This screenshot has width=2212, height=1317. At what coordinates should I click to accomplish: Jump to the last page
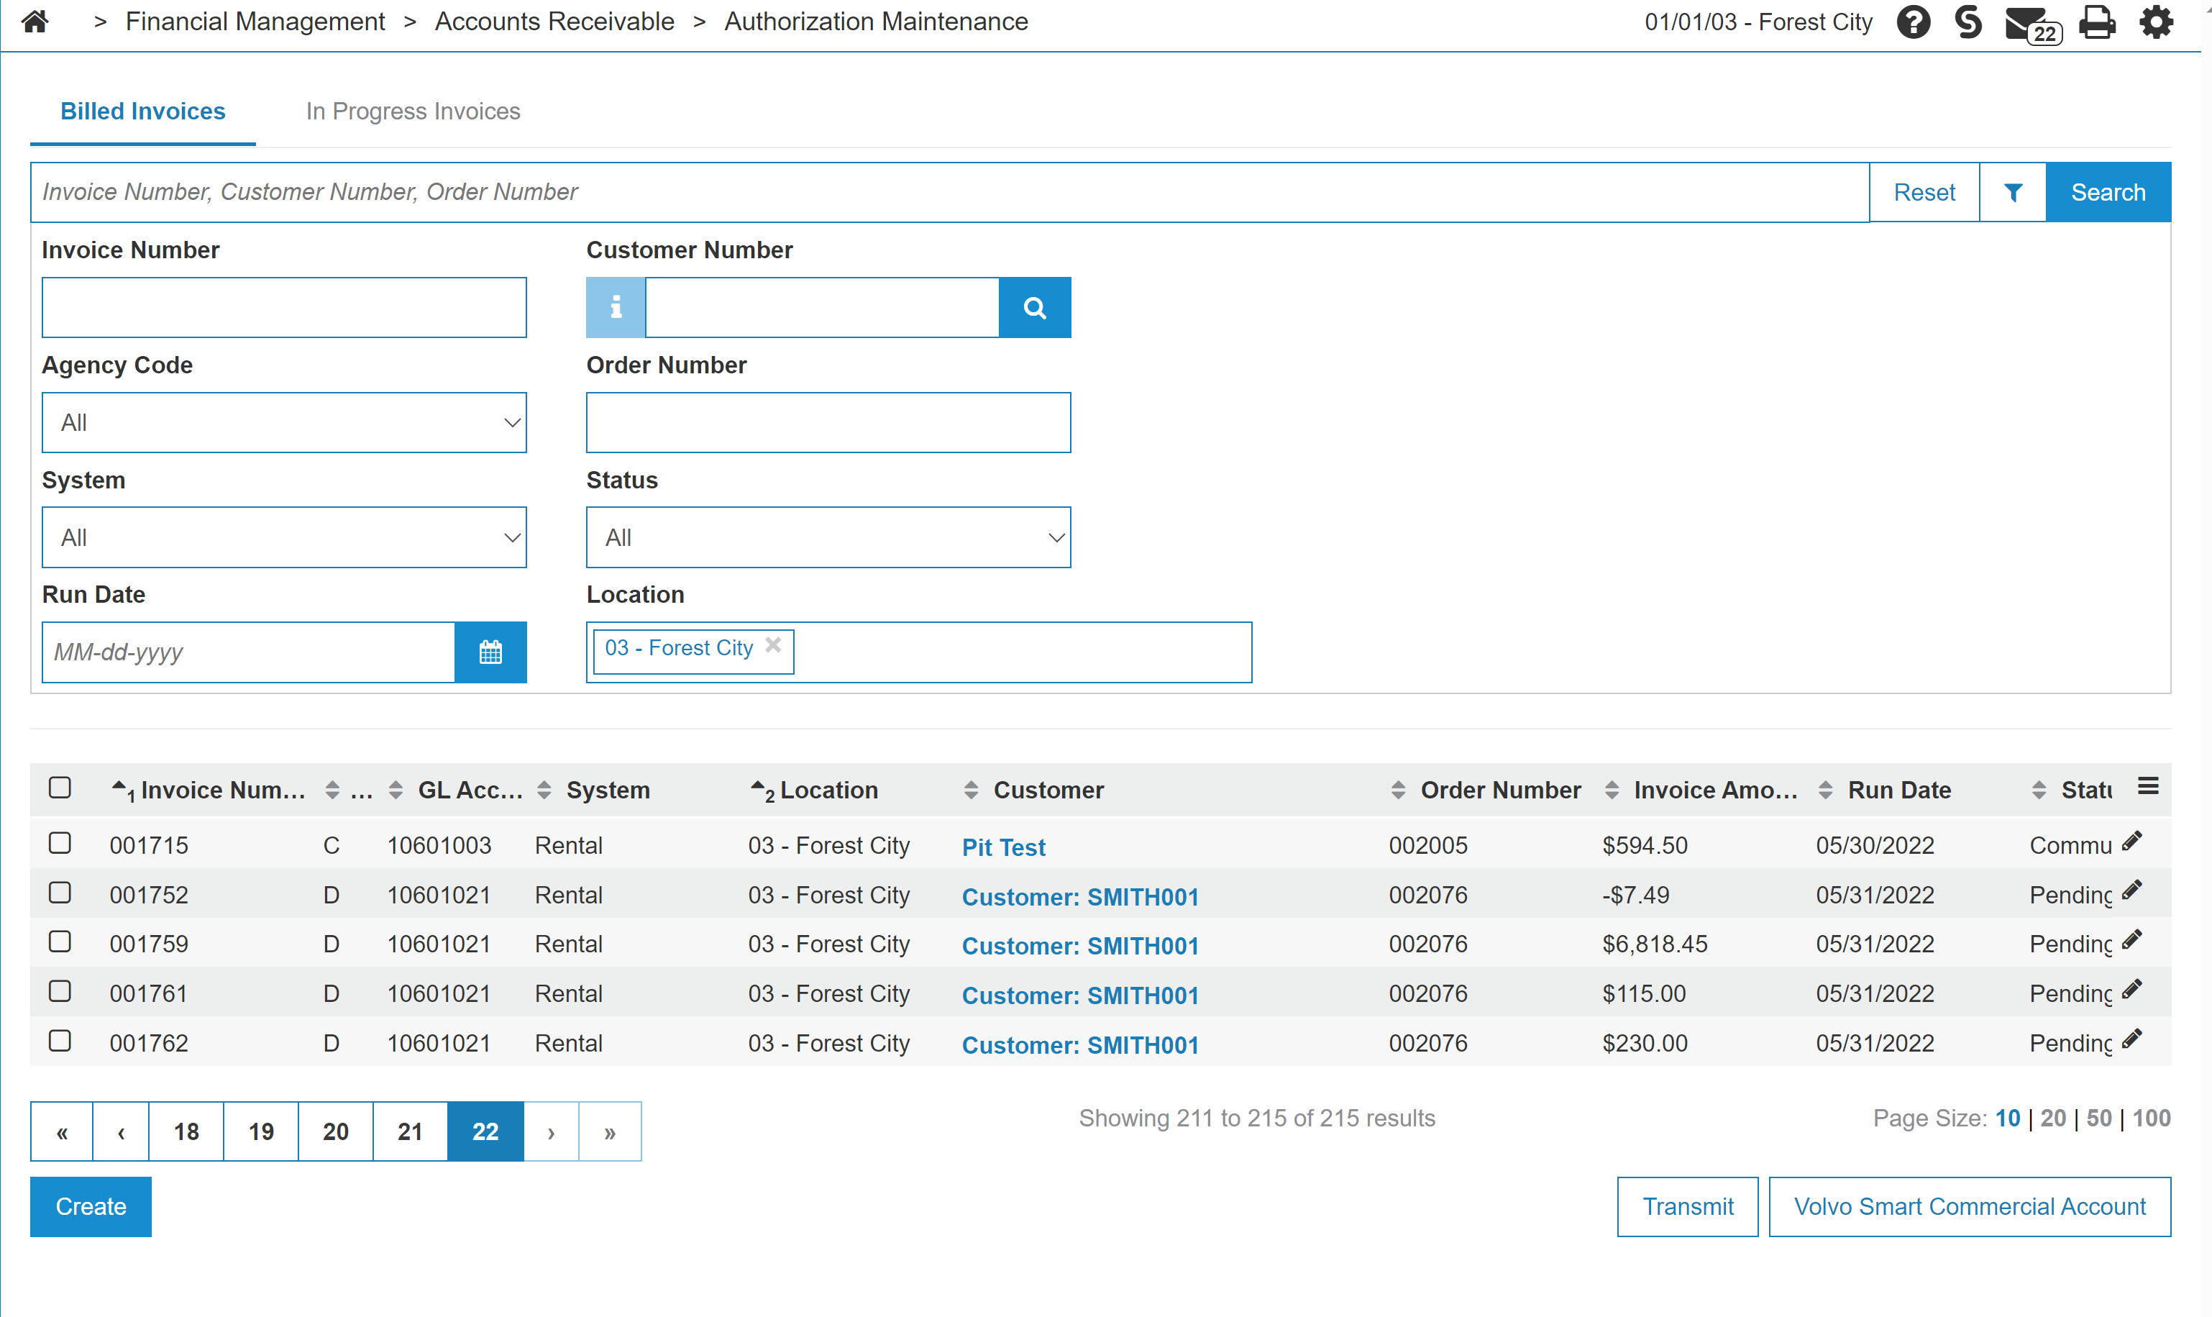click(610, 1131)
